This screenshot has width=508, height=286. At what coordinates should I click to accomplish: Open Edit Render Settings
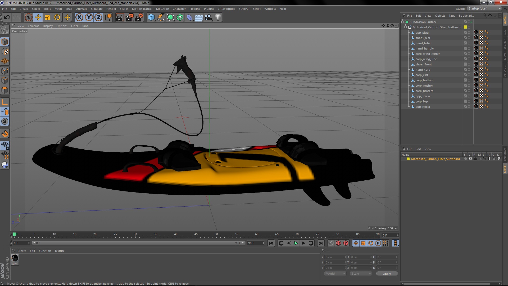click(x=139, y=17)
